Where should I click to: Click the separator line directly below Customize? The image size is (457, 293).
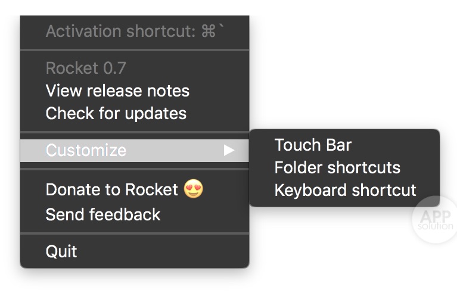coord(134,170)
